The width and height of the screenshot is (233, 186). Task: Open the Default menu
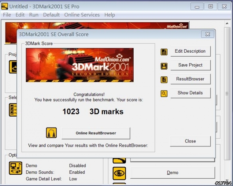(51, 15)
